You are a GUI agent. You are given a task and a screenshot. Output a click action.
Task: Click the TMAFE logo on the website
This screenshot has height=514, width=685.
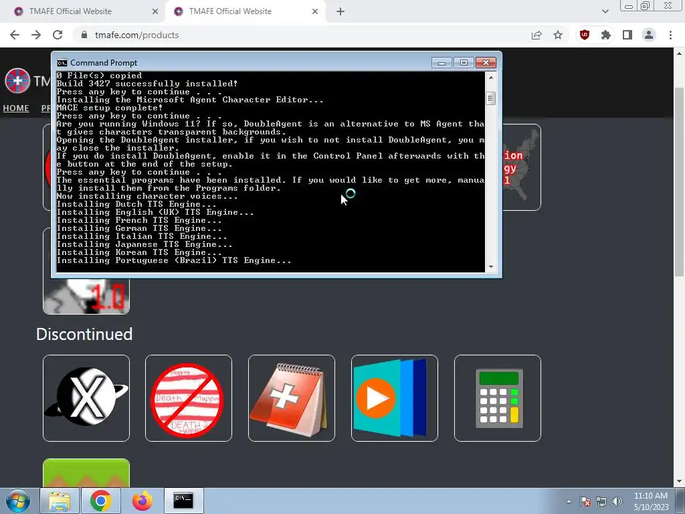17,81
